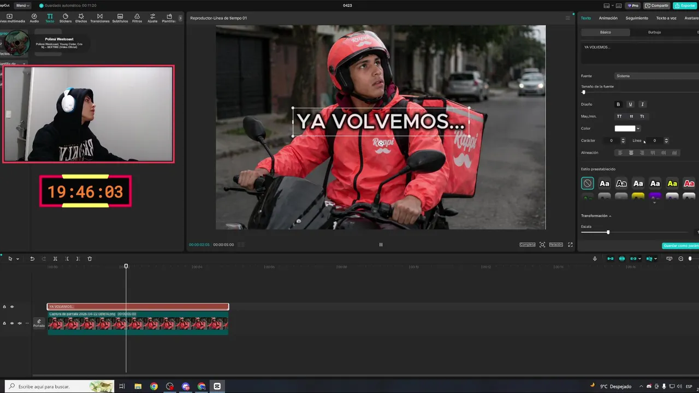Screen dimensions: 699x393
Task: Click the delete-left trim tool
Action: [67, 259]
